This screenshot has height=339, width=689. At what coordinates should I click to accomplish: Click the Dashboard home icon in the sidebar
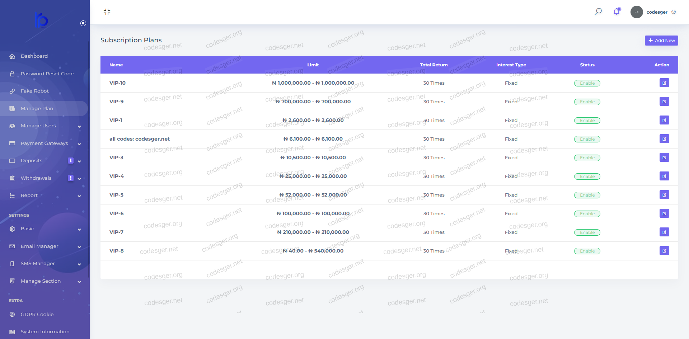[12, 56]
